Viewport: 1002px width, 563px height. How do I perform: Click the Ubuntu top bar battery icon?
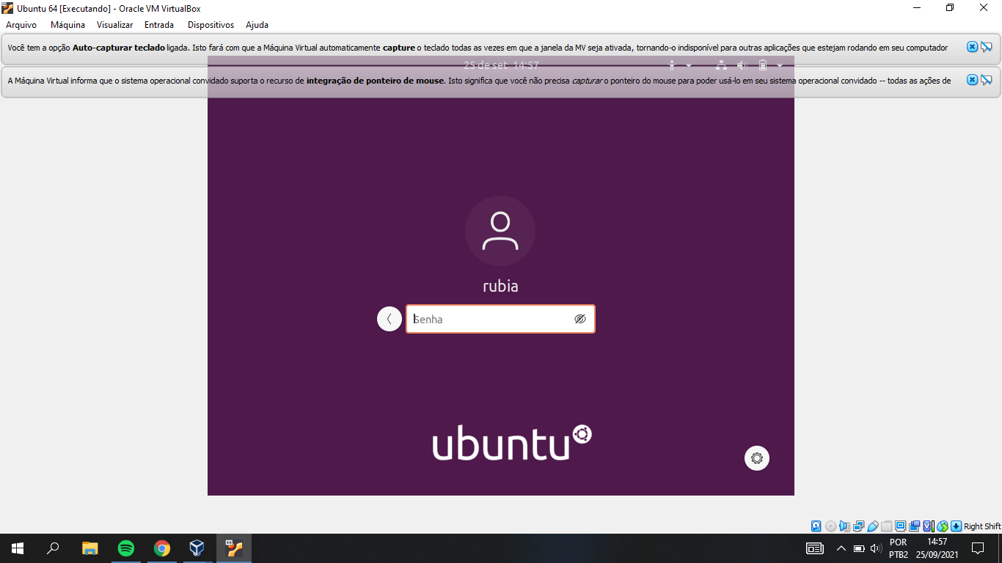coord(763,65)
